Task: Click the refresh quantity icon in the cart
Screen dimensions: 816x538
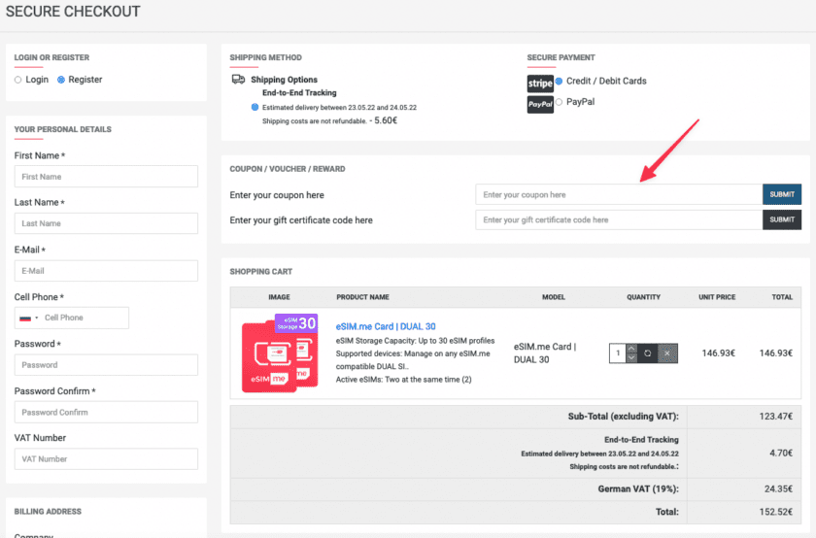Action: pyautogui.click(x=648, y=353)
